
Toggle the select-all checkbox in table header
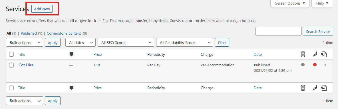11,55
